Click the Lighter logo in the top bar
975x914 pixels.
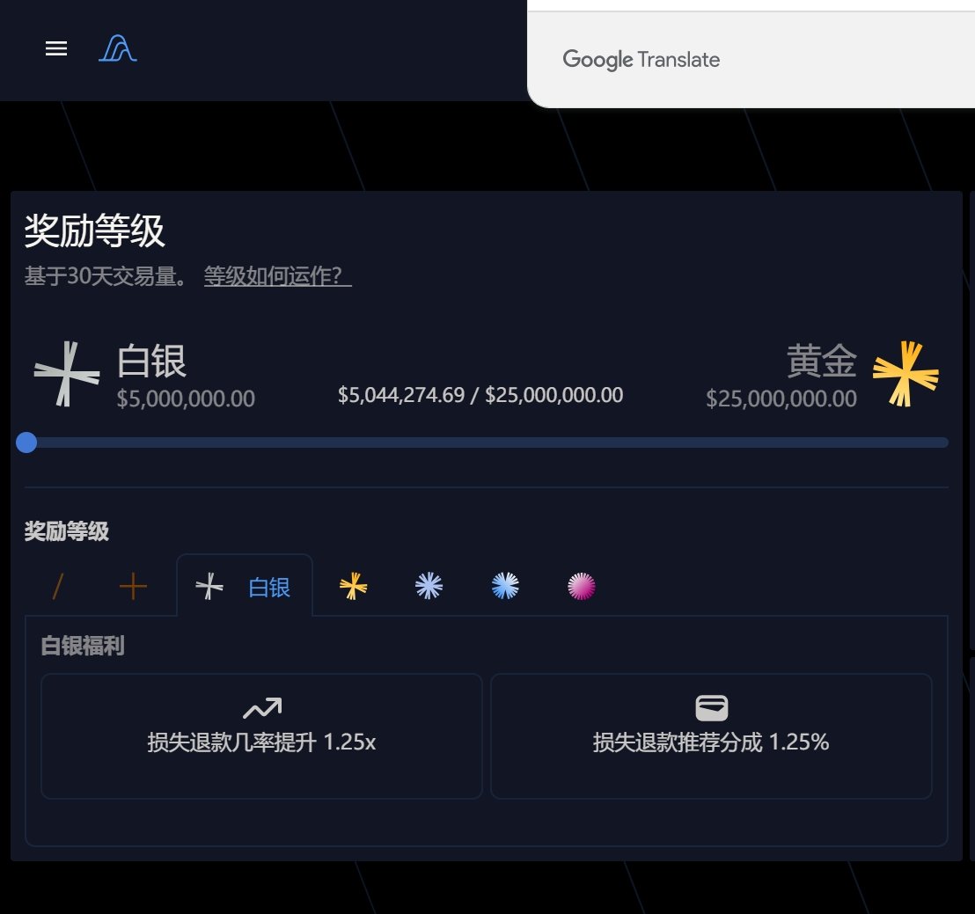click(117, 49)
